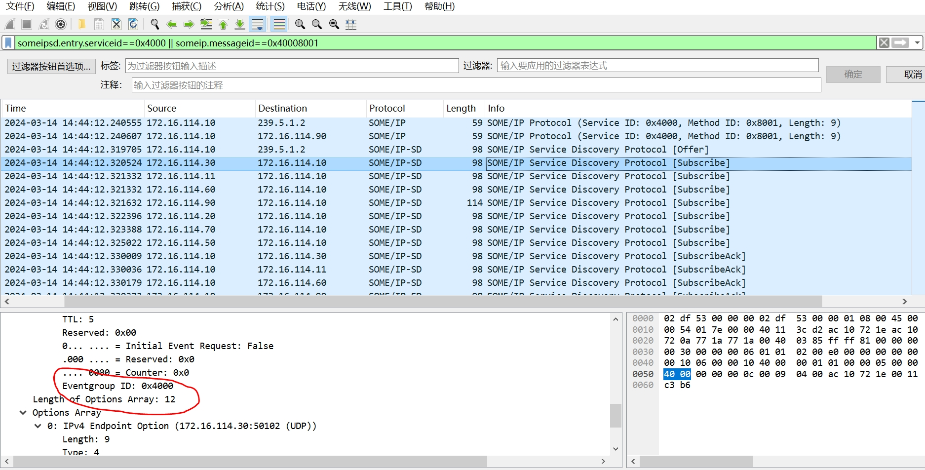Image resolution: width=925 pixels, height=470 pixels.
Task: Open the 统计 menu
Action: click(270, 6)
